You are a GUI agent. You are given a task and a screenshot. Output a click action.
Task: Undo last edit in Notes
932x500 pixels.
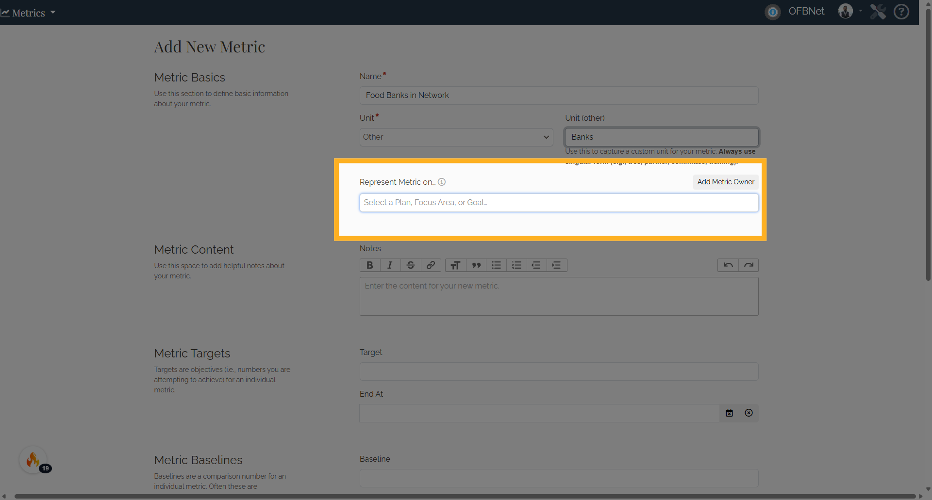tap(728, 265)
